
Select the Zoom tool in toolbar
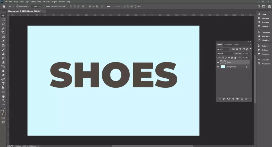(x=3, y=100)
